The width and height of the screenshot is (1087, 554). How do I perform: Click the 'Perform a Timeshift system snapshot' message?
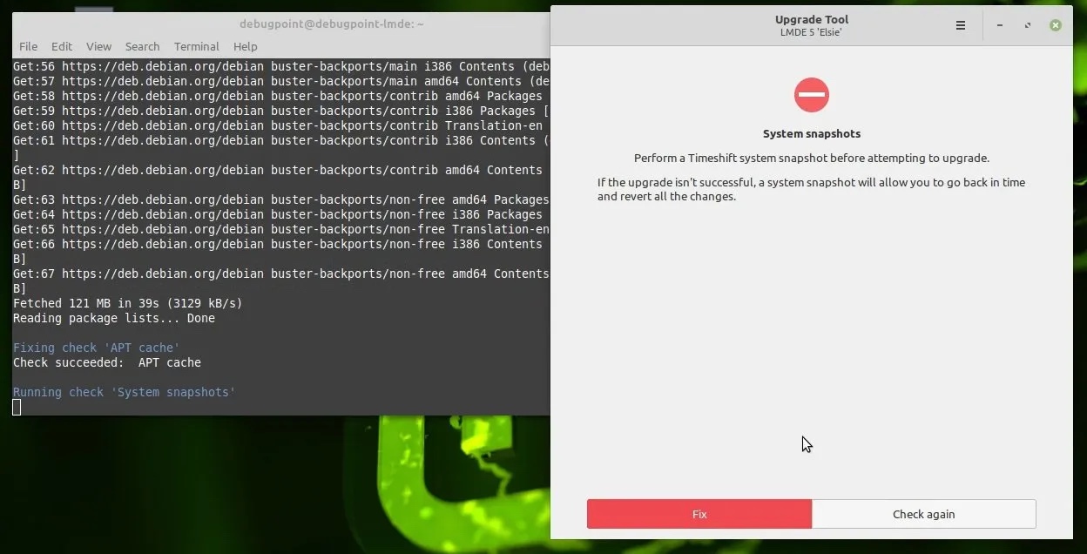pyautogui.click(x=811, y=159)
